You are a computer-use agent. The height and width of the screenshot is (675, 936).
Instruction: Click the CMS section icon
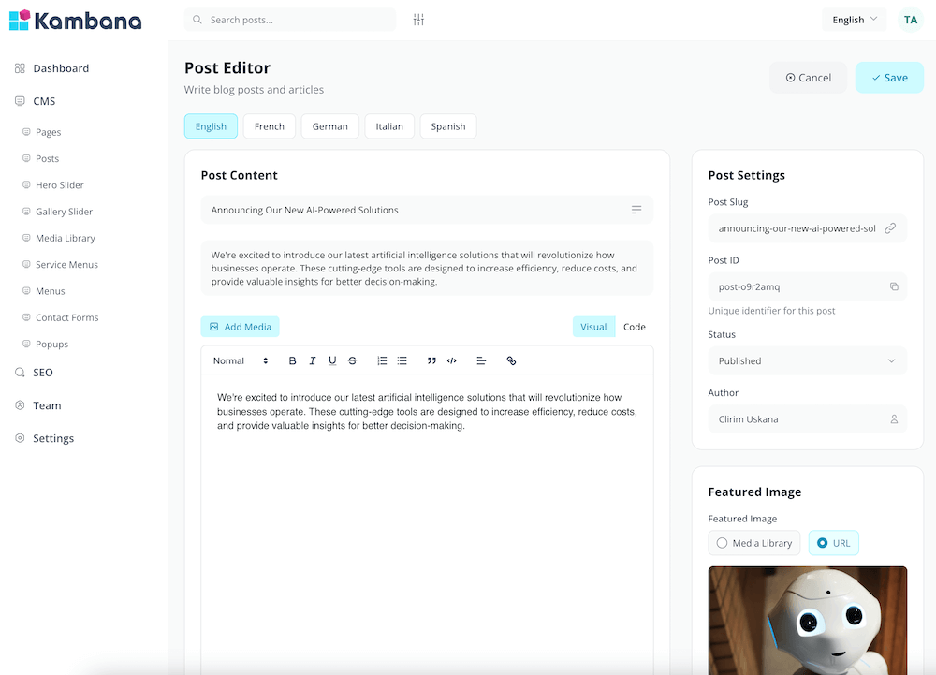click(20, 101)
